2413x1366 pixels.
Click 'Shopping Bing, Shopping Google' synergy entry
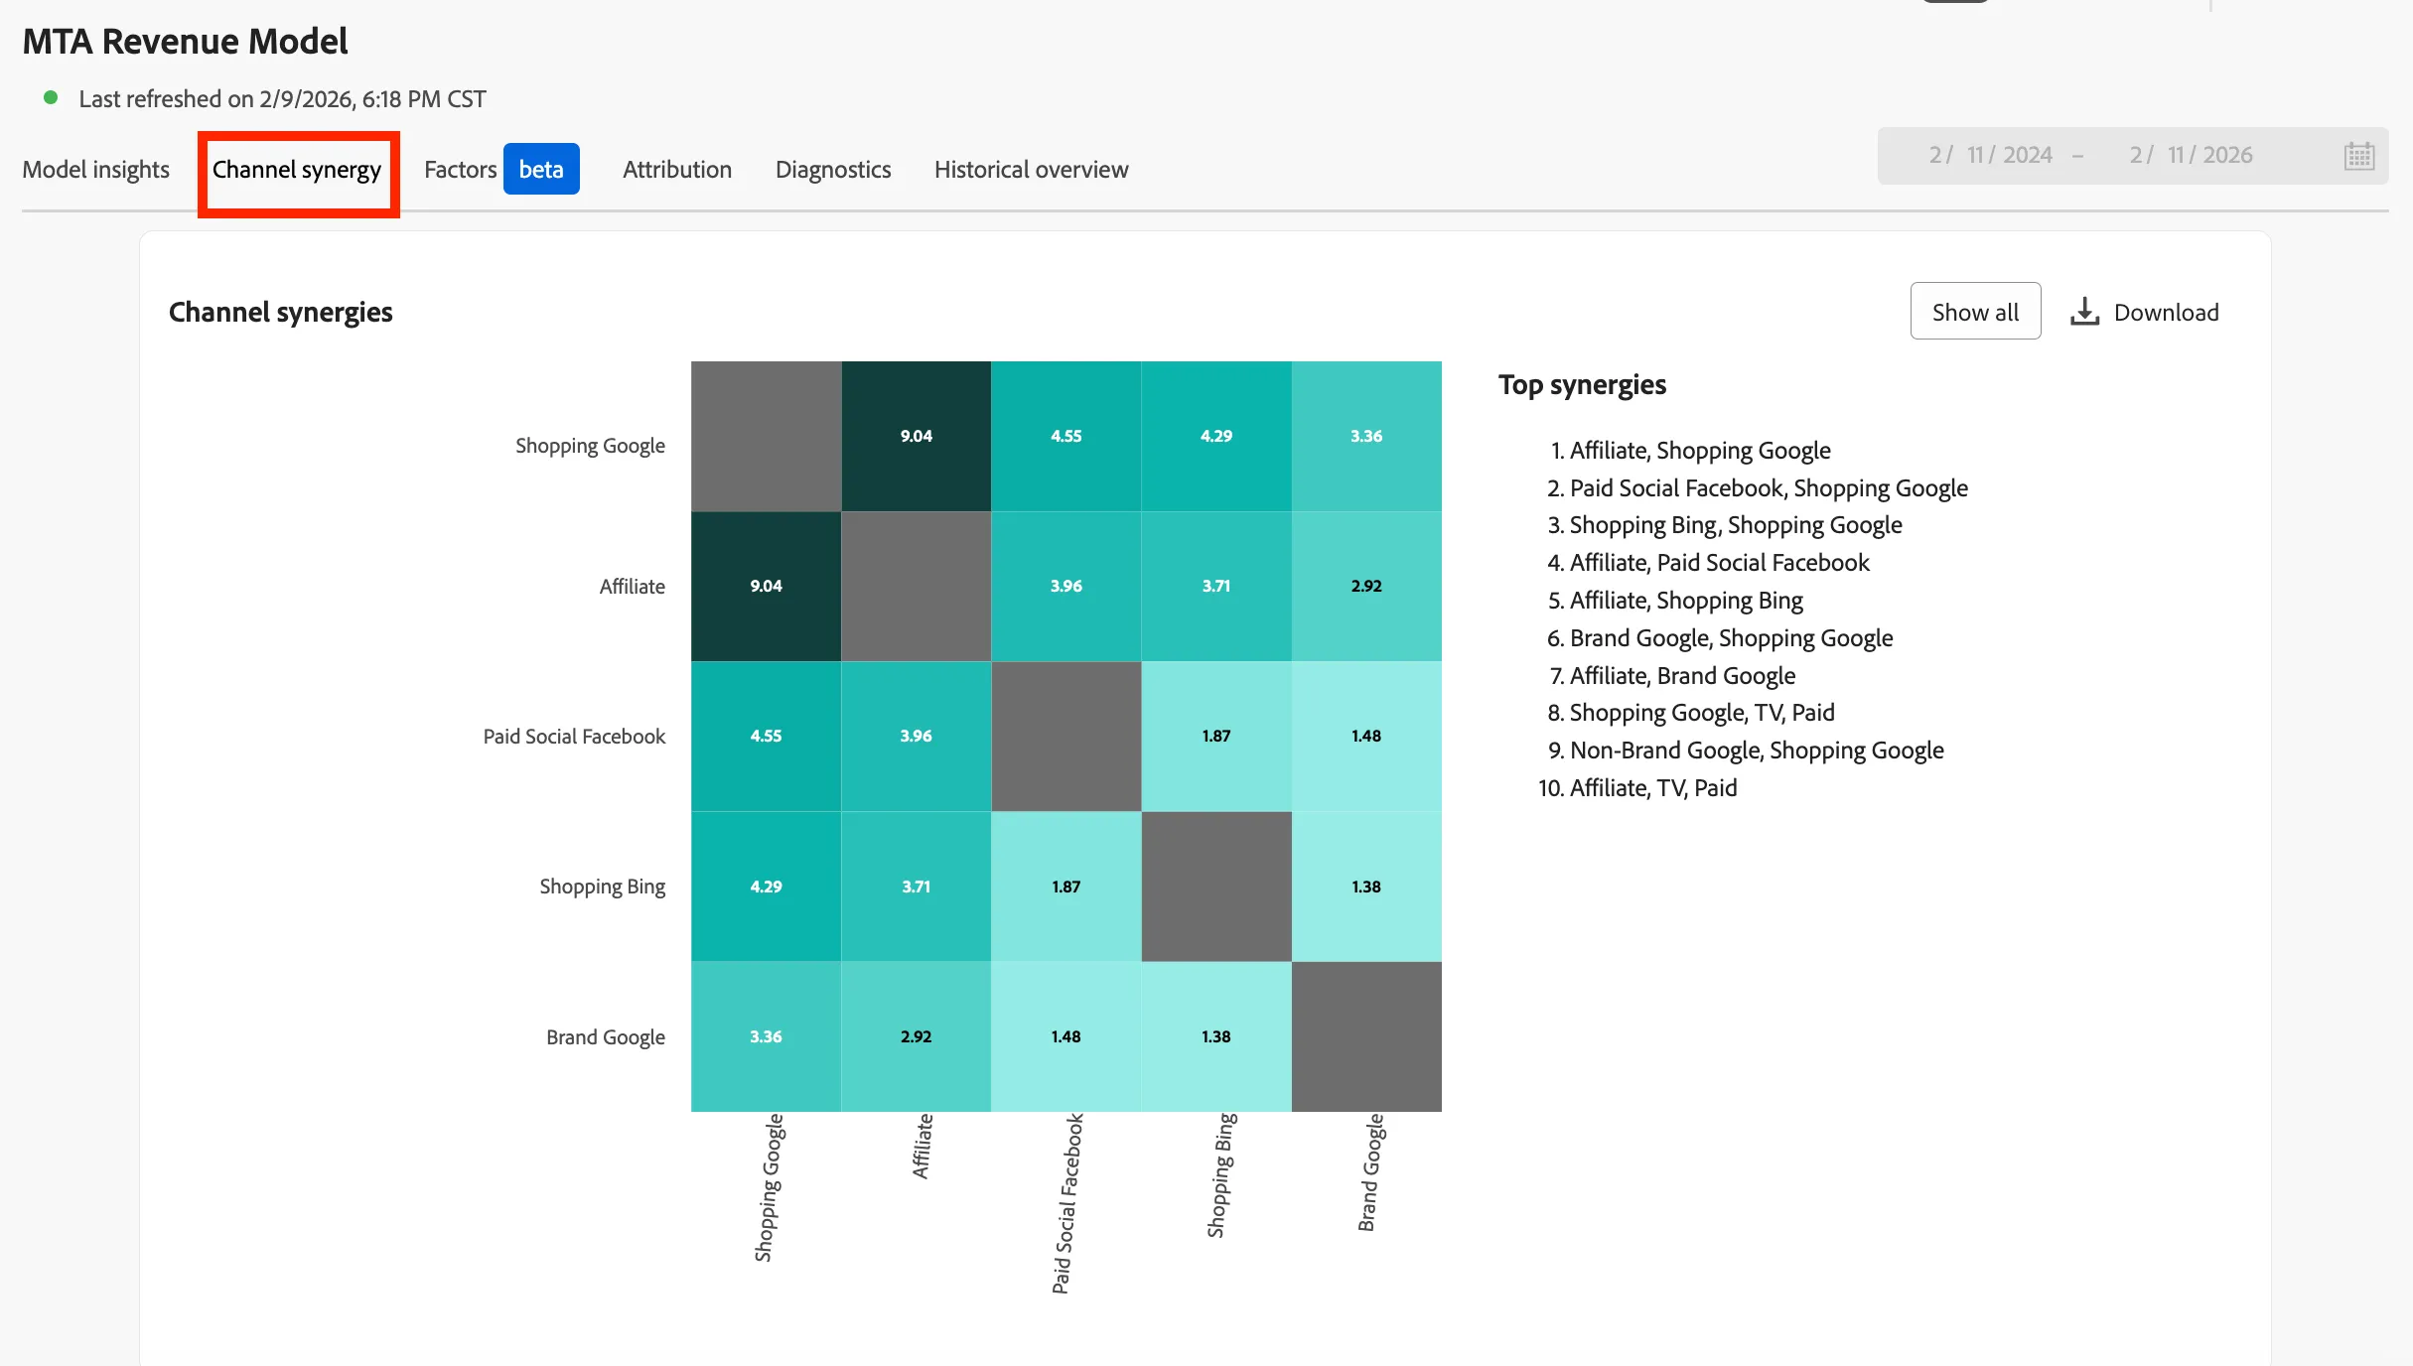[1736, 525]
